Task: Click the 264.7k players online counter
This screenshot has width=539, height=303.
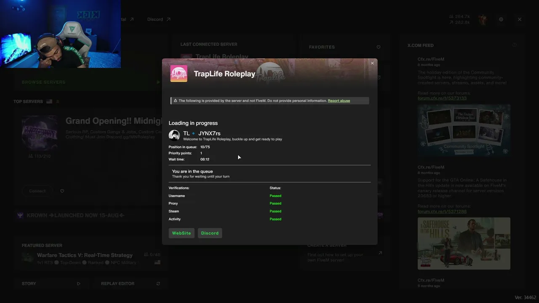Action: pyautogui.click(x=460, y=17)
